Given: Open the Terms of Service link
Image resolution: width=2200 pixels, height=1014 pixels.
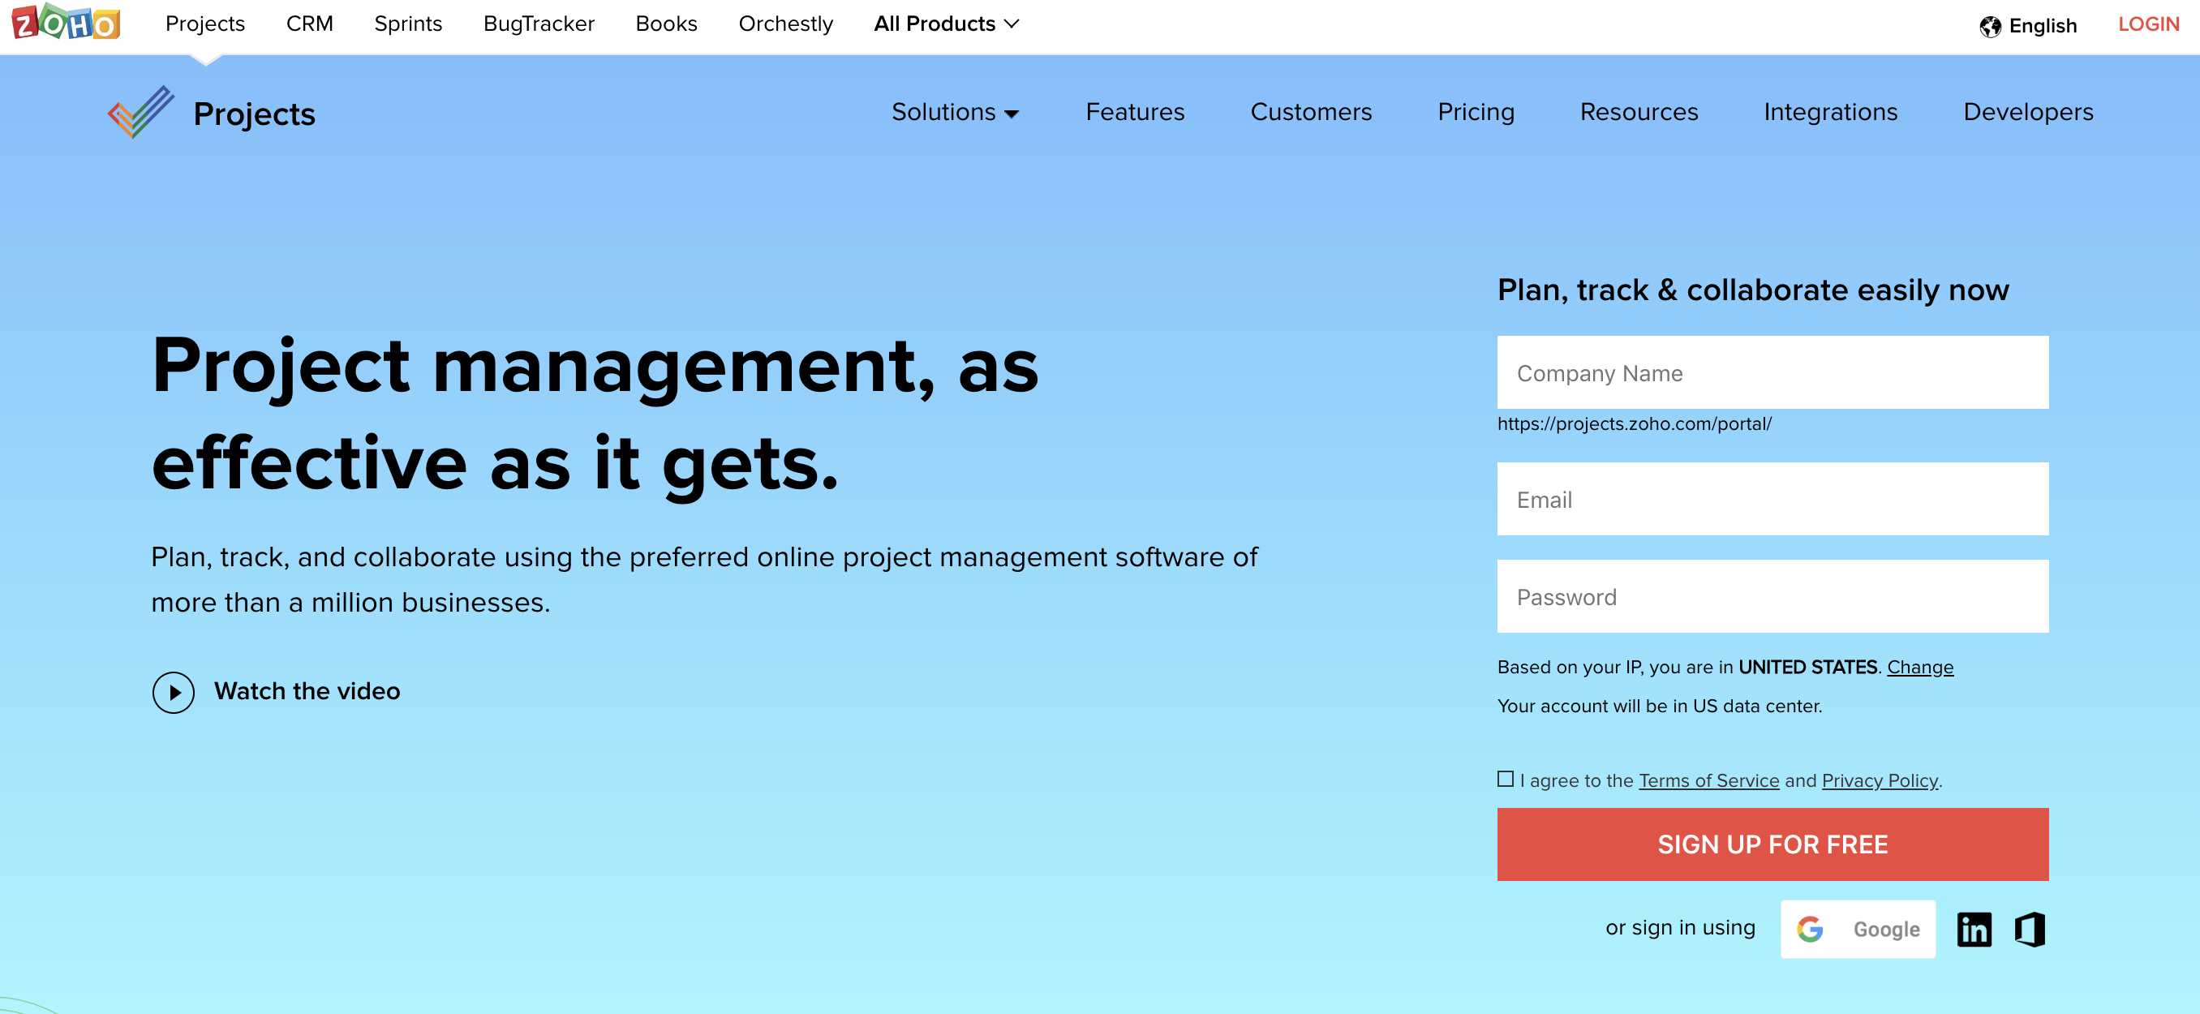Looking at the screenshot, I should pyautogui.click(x=1709, y=781).
